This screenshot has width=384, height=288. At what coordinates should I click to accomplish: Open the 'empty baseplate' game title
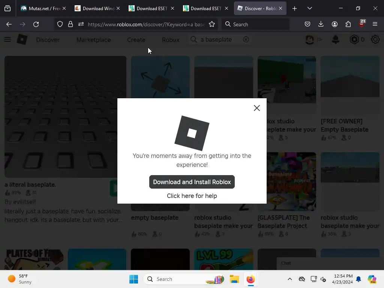154,218
